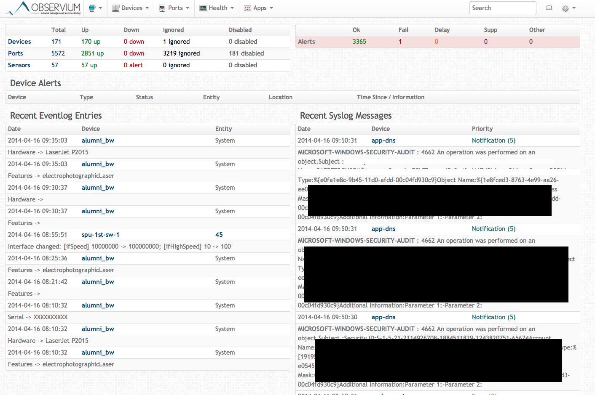The width and height of the screenshot is (595, 395).
Task: Open the Ports menu
Action: (174, 8)
